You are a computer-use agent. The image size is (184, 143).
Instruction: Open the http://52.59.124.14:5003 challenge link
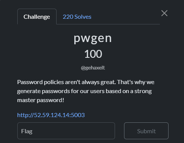[x=51, y=115]
